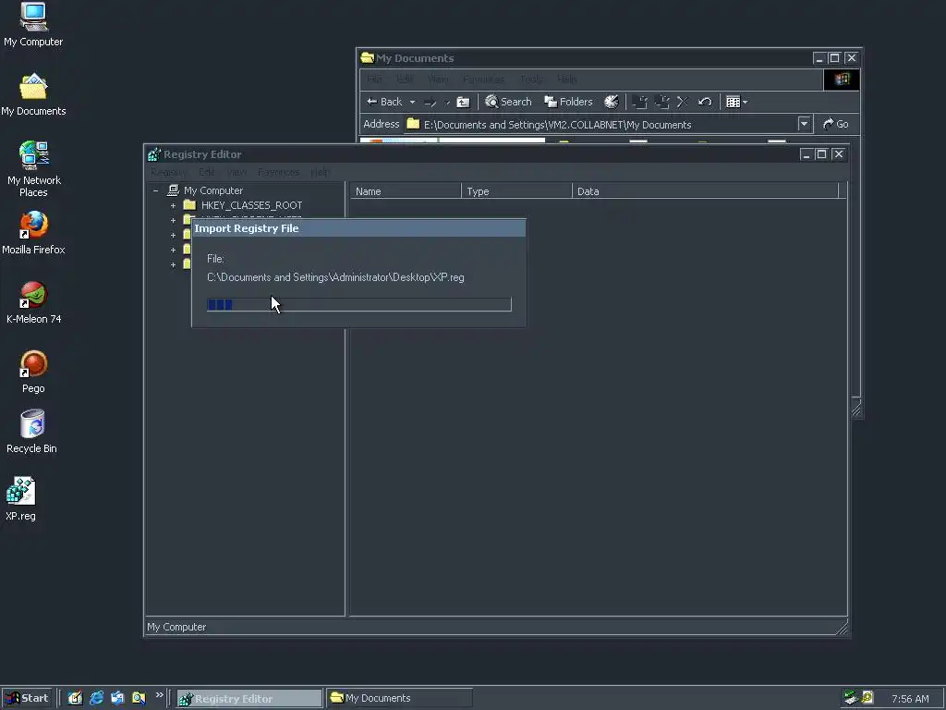Image resolution: width=946 pixels, height=710 pixels.
Task: Launch Outlook Express from quick launch
Action: tap(117, 698)
